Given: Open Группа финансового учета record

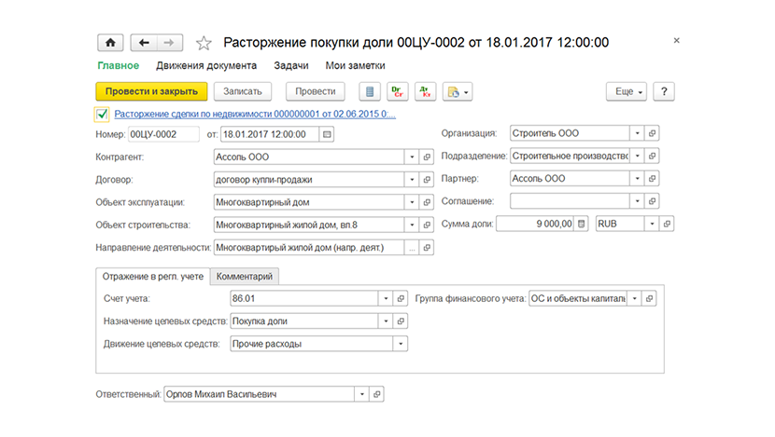Looking at the screenshot, I should [x=650, y=298].
